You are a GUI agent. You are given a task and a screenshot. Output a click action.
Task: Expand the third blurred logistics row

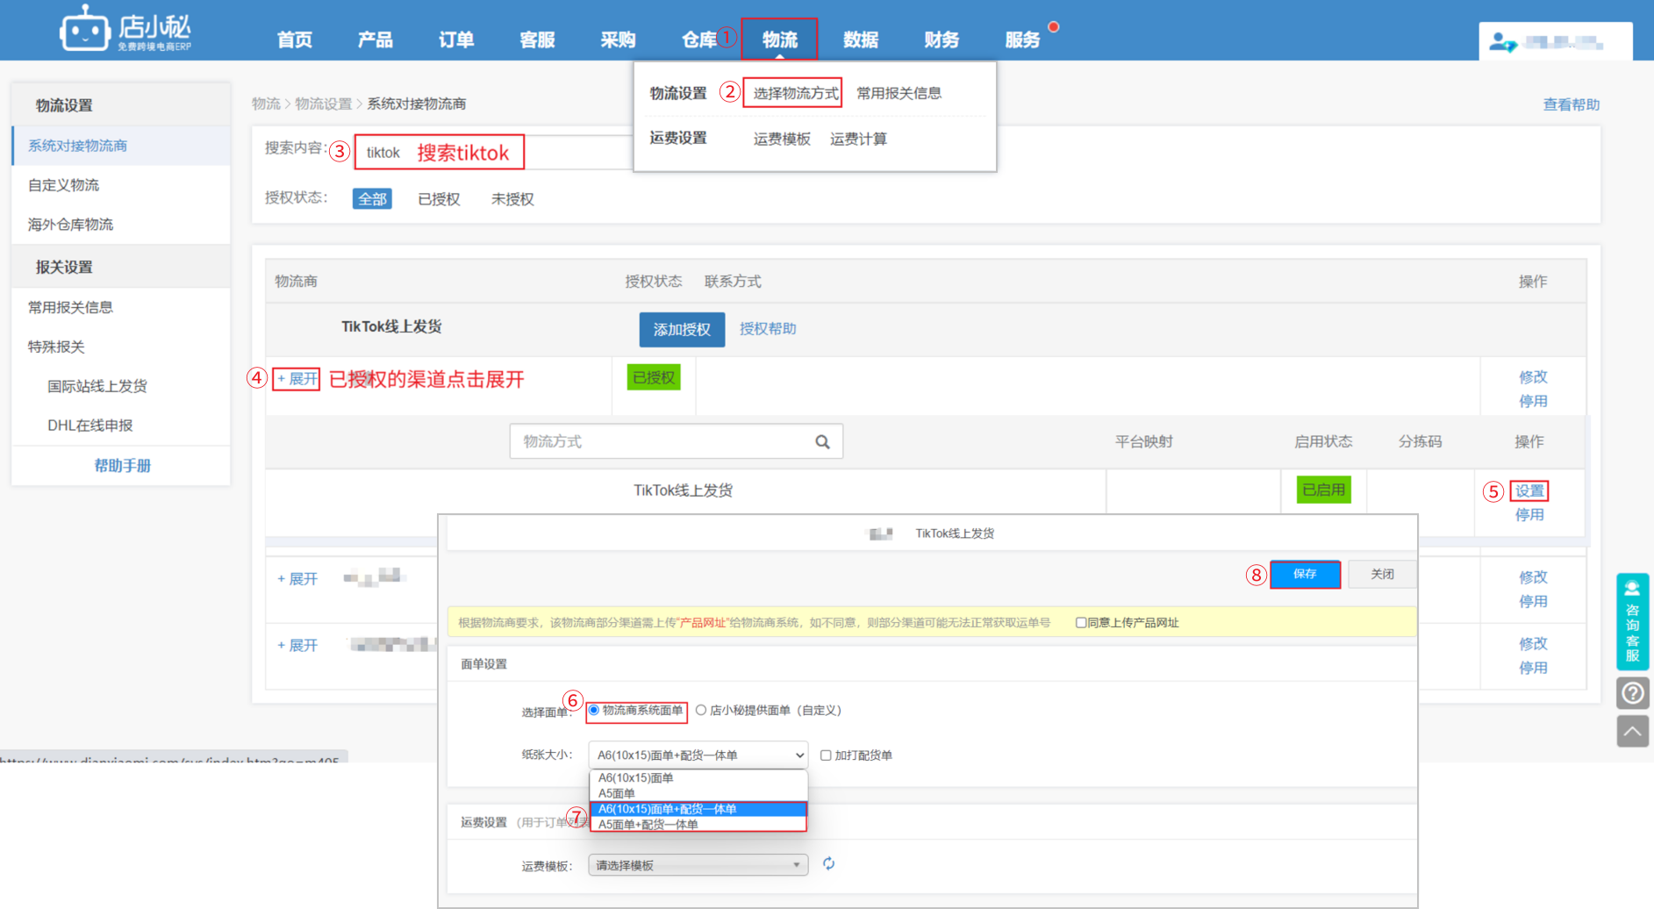pyautogui.click(x=297, y=646)
